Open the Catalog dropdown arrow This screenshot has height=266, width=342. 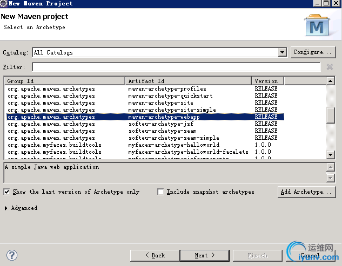coord(282,52)
